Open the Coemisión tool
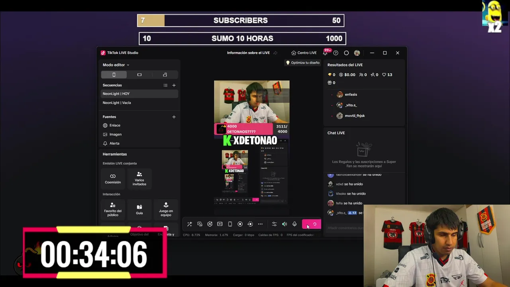Viewport: 510px width, 287px height. click(113, 179)
